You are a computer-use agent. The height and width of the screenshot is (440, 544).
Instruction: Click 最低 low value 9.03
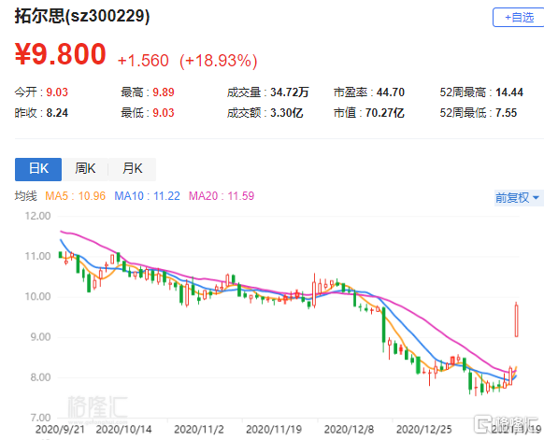pos(164,113)
